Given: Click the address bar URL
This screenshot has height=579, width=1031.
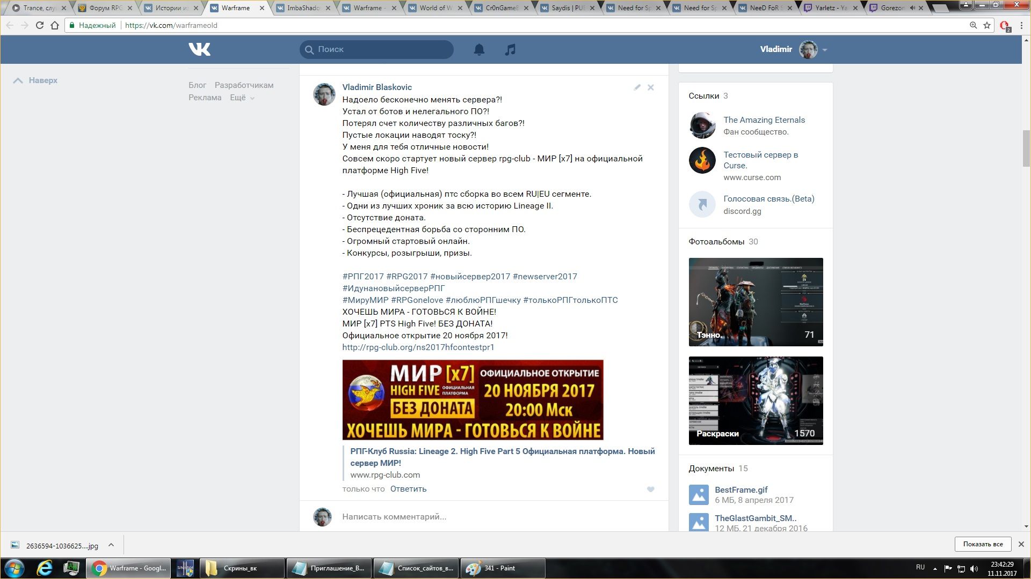Looking at the screenshot, I should pos(171,25).
